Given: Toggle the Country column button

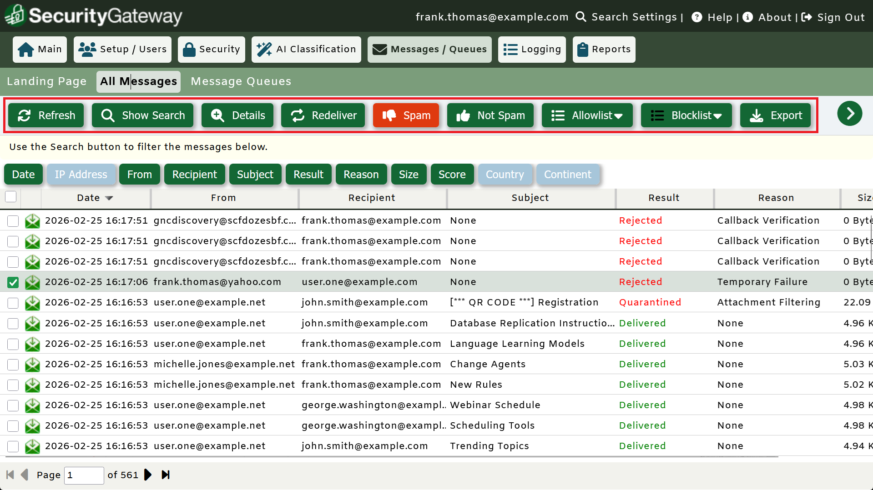Looking at the screenshot, I should tap(505, 175).
